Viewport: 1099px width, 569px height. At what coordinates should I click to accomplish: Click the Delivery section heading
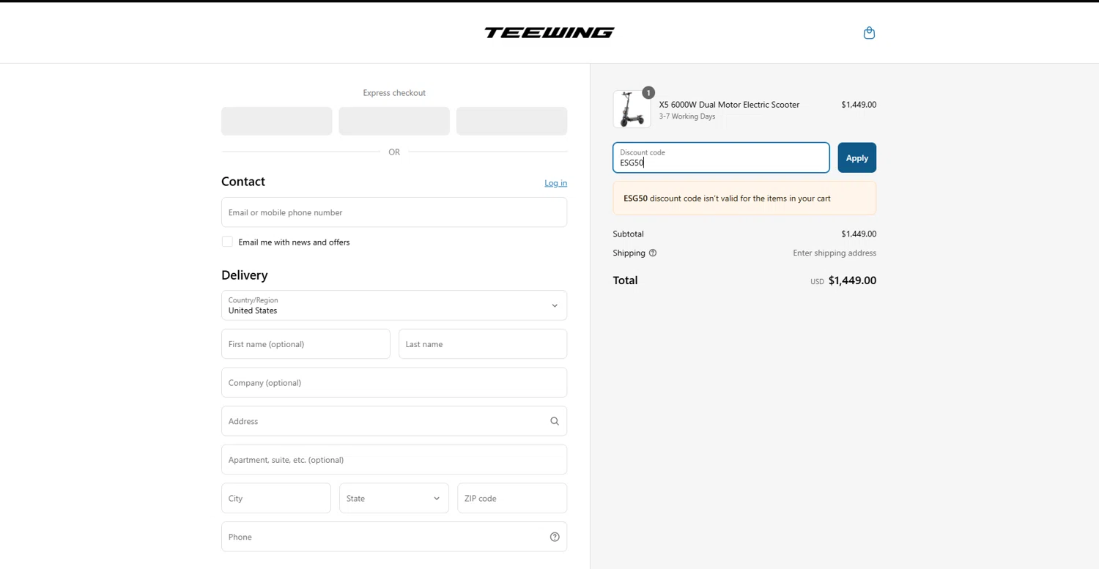tap(245, 275)
